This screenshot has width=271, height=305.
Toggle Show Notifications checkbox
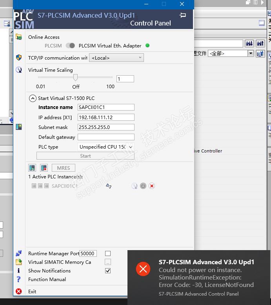108,271
